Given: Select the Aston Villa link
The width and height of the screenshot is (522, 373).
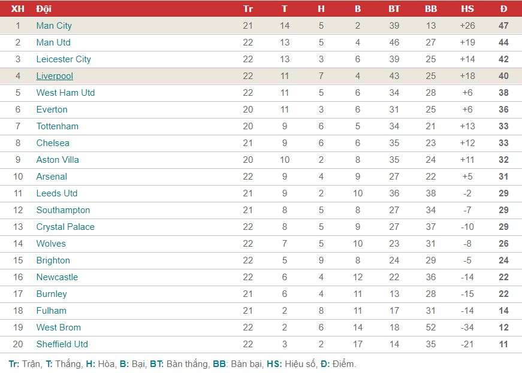Looking at the screenshot, I should (58, 160).
